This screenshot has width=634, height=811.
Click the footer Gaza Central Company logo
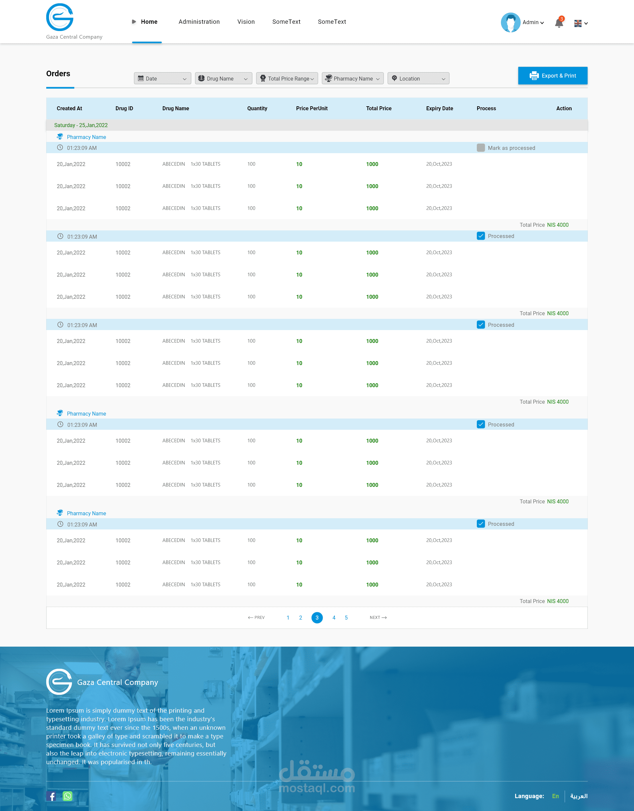59,681
